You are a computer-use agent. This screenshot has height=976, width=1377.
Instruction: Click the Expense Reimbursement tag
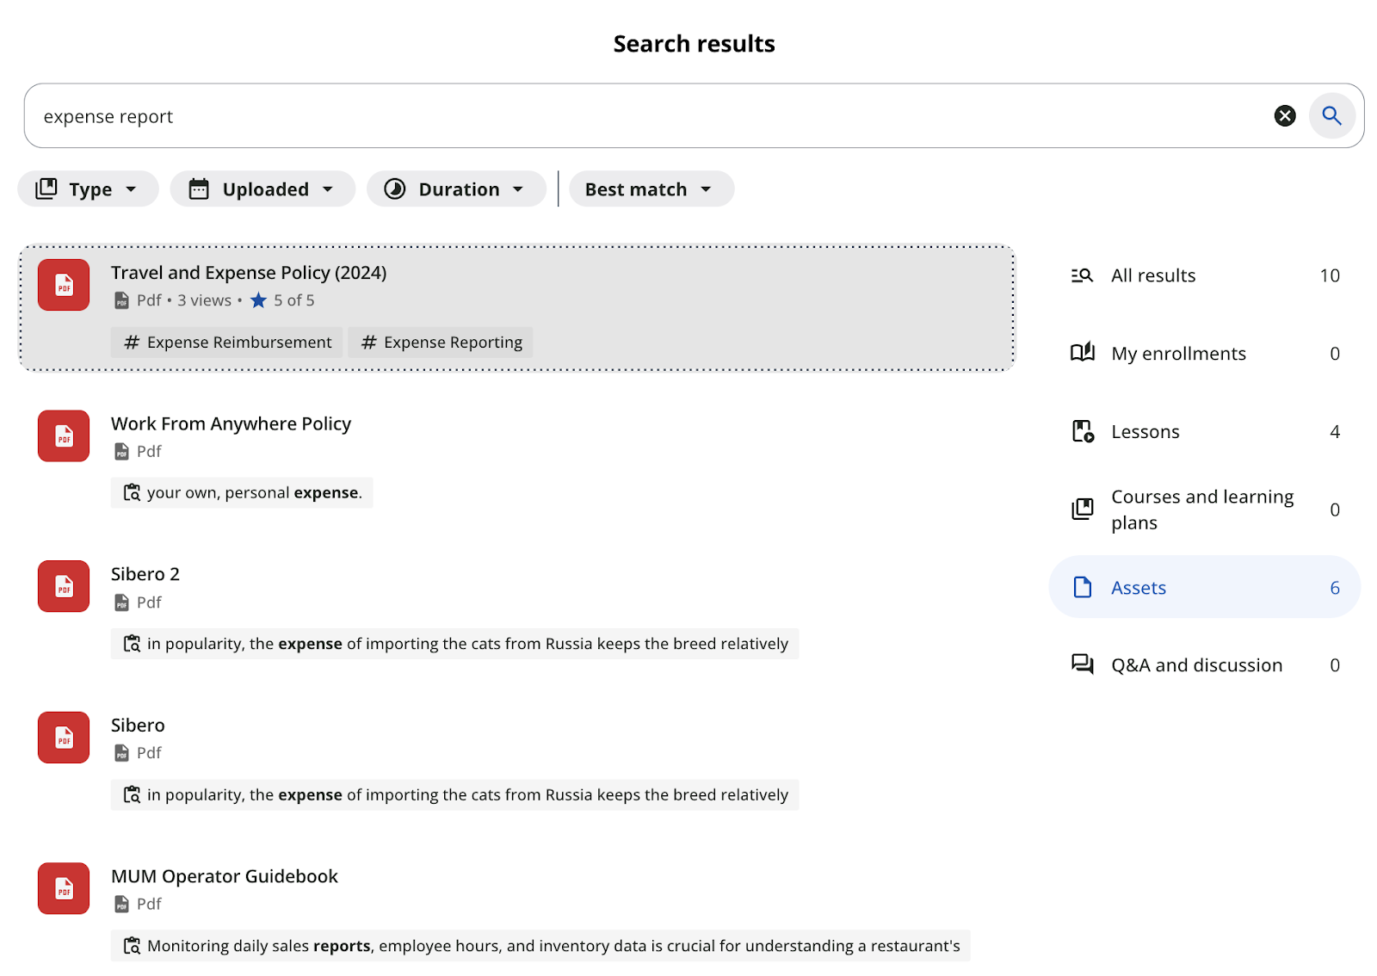pyautogui.click(x=227, y=343)
